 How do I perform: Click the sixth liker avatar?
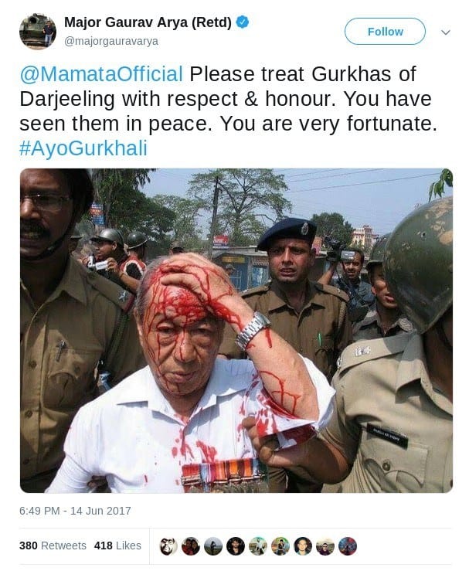pyautogui.click(x=280, y=546)
